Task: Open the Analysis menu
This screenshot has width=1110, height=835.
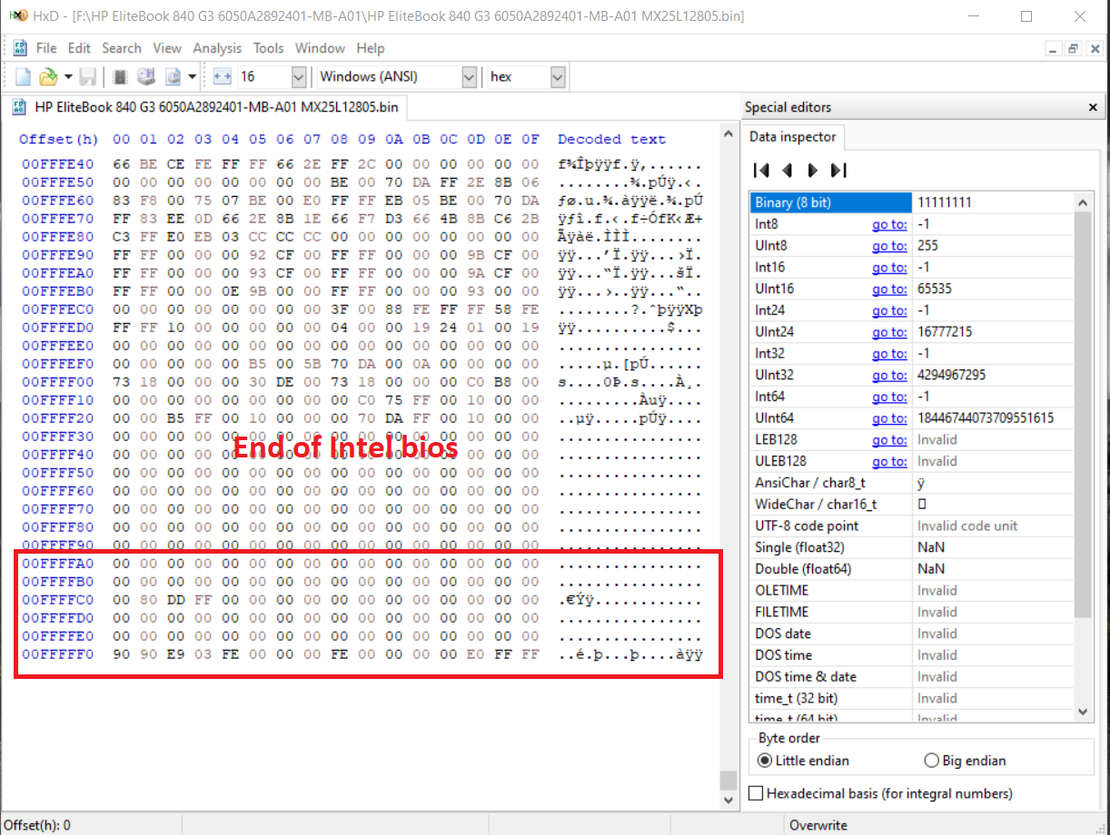Action: point(217,48)
